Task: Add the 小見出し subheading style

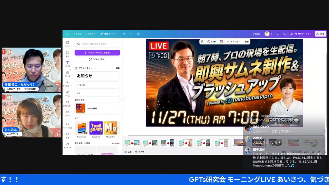Action: click(97, 85)
